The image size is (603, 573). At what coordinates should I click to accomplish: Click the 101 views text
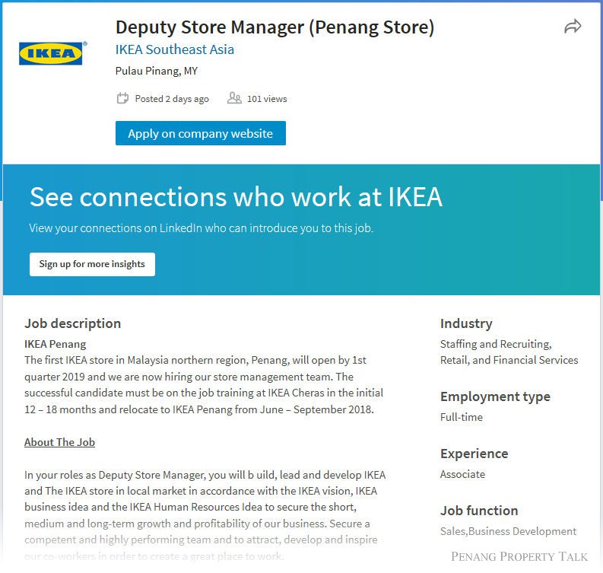click(267, 99)
